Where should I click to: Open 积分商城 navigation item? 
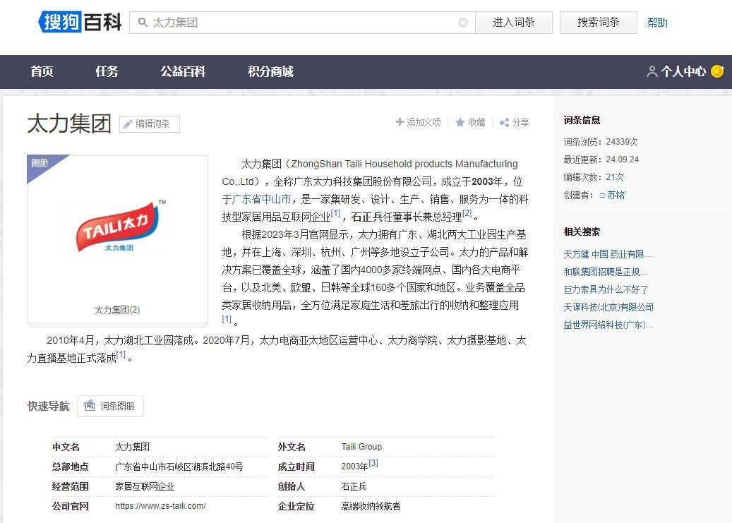pyautogui.click(x=270, y=71)
